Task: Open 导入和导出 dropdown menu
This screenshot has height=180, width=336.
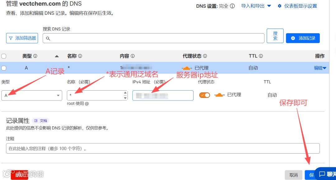Action: pyautogui.click(x=256, y=6)
